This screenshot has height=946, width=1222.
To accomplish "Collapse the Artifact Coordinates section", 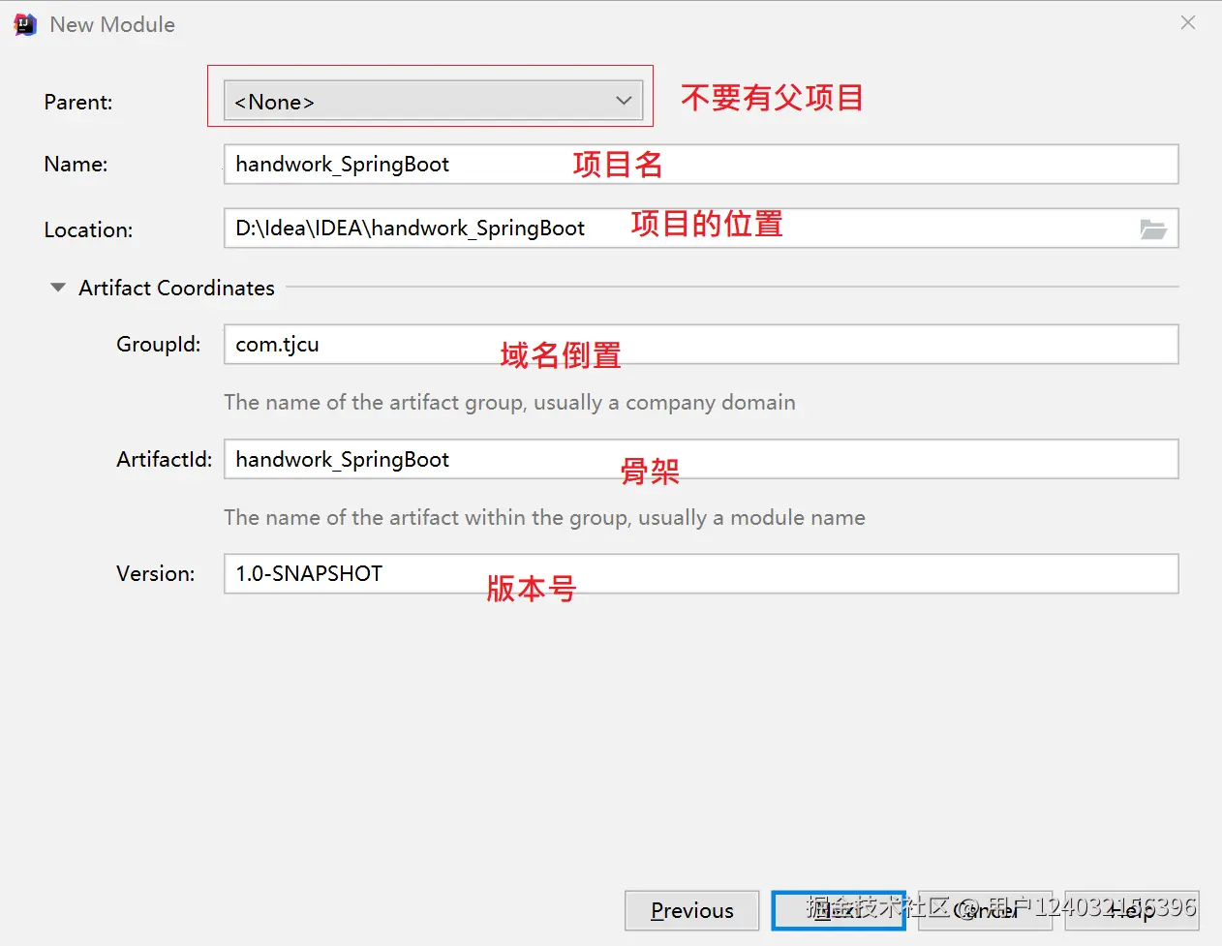I will [58, 288].
